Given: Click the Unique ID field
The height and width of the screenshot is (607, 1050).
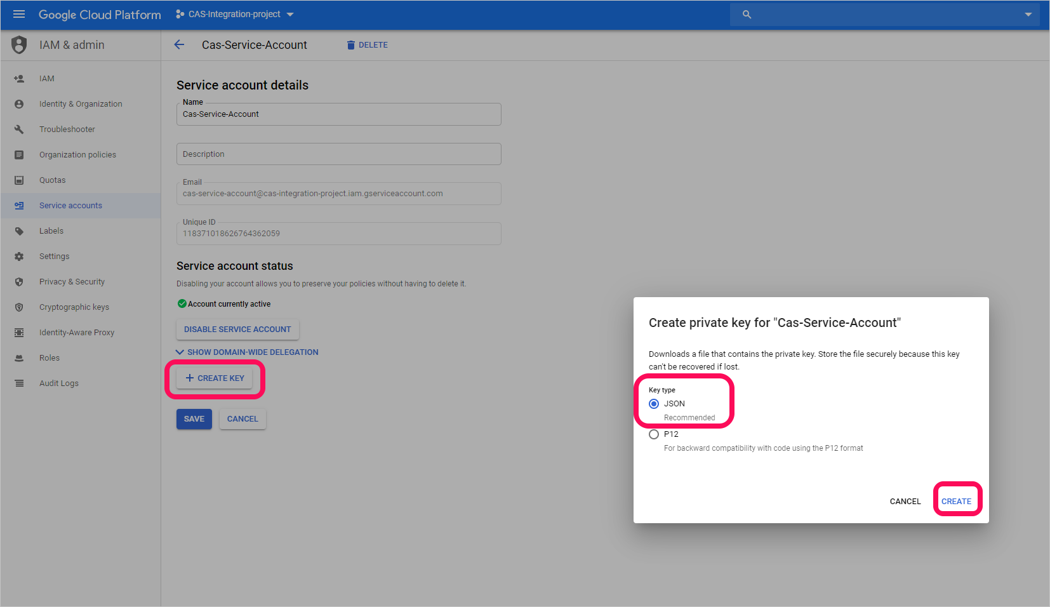Looking at the screenshot, I should coord(339,234).
